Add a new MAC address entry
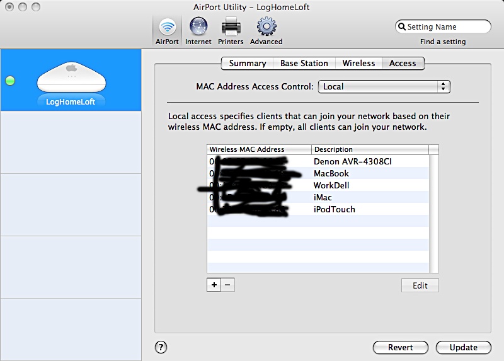The height and width of the screenshot is (361, 504). [x=214, y=285]
